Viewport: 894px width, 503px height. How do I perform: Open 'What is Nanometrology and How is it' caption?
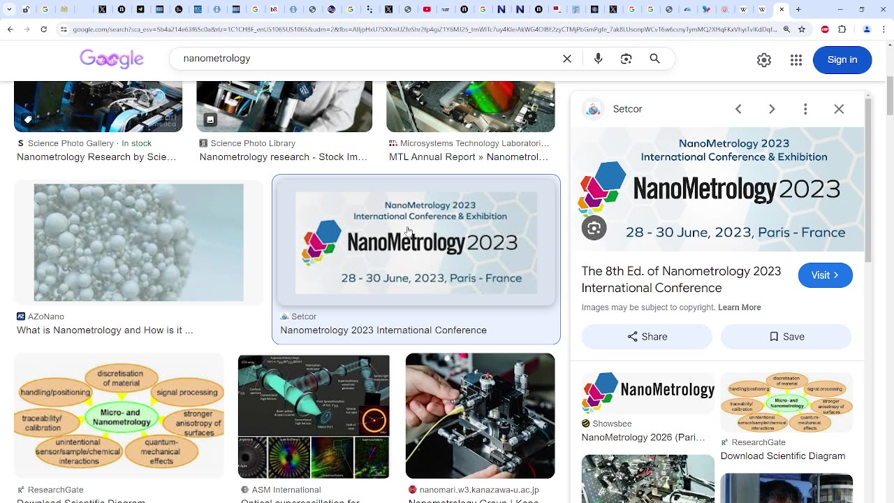click(x=105, y=330)
